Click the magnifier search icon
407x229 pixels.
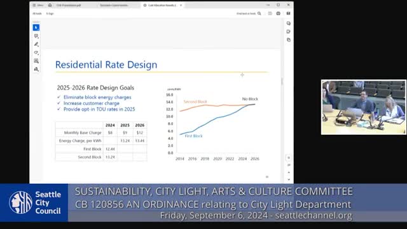pos(259,13)
